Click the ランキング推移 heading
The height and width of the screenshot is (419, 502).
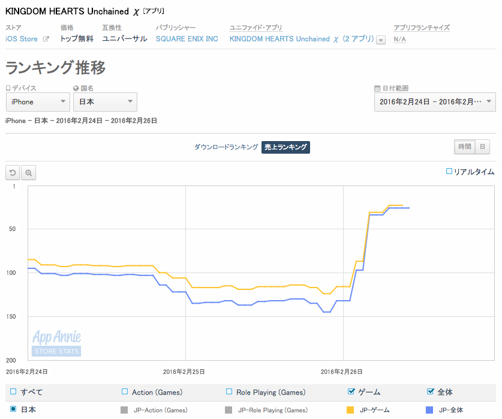tap(56, 68)
